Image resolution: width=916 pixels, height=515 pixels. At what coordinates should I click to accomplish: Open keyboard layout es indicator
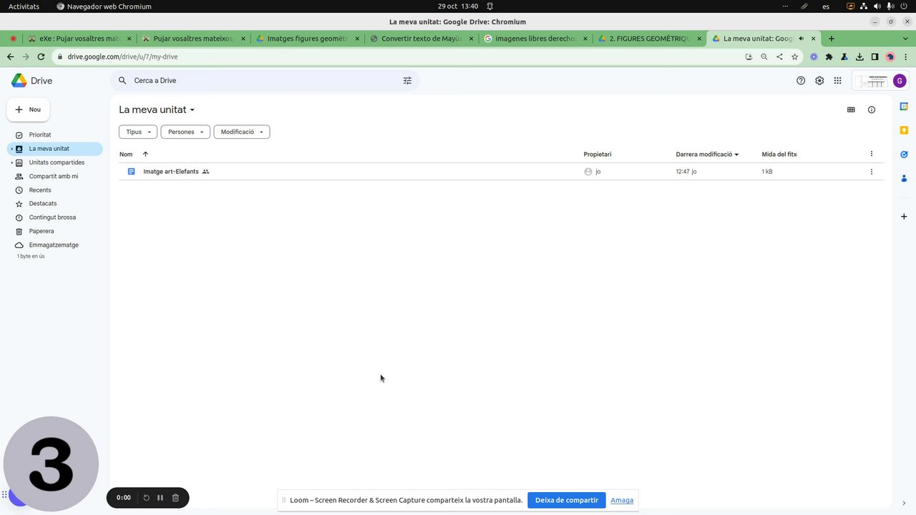point(826,6)
